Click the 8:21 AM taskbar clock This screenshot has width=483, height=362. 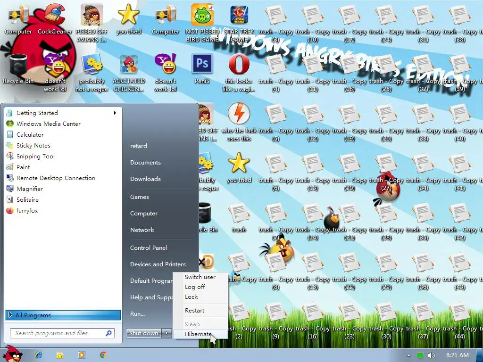[x=458, y=355]
